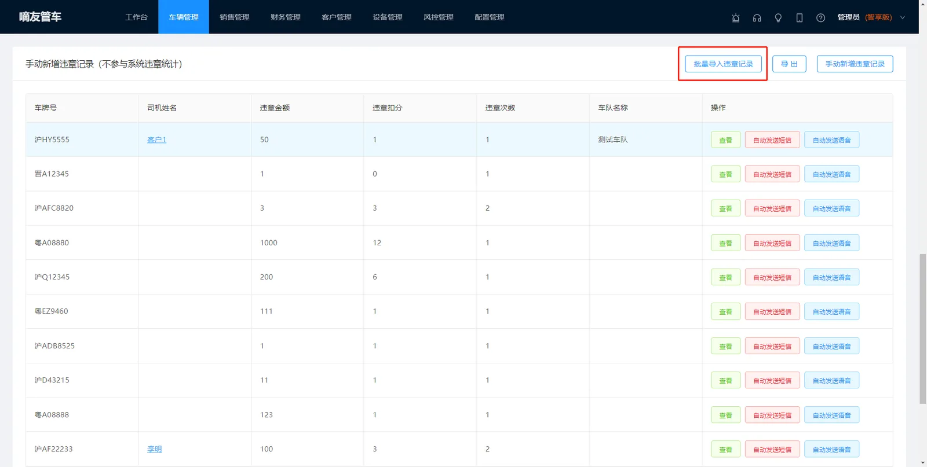This screenshot has height=467, width=927.
Task: Click 查看 for plate 沪Q12345
Action: tap(725, 277)
